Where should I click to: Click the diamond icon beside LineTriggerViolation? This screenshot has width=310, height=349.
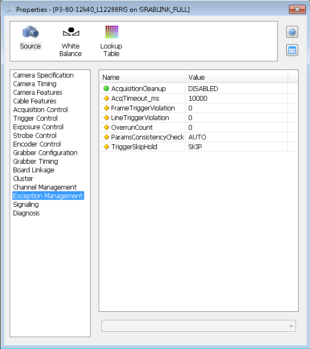coord(106,117)
